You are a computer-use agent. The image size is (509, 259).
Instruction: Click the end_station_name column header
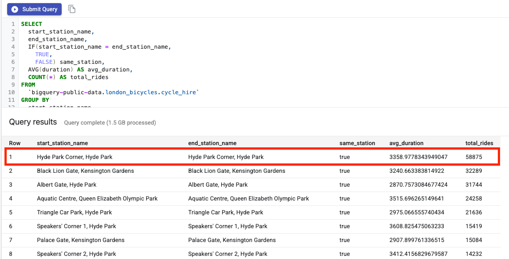[212, 143]
